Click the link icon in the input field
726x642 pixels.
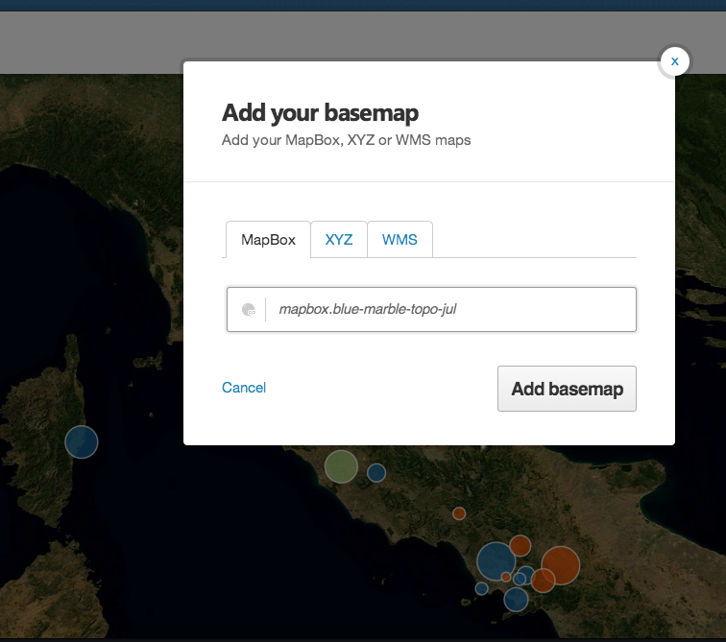pos(249,309)
